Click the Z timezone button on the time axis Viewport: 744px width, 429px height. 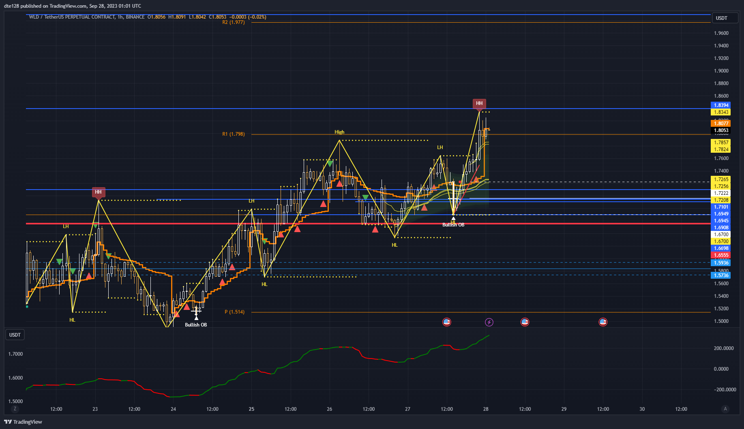click(15, 409)
